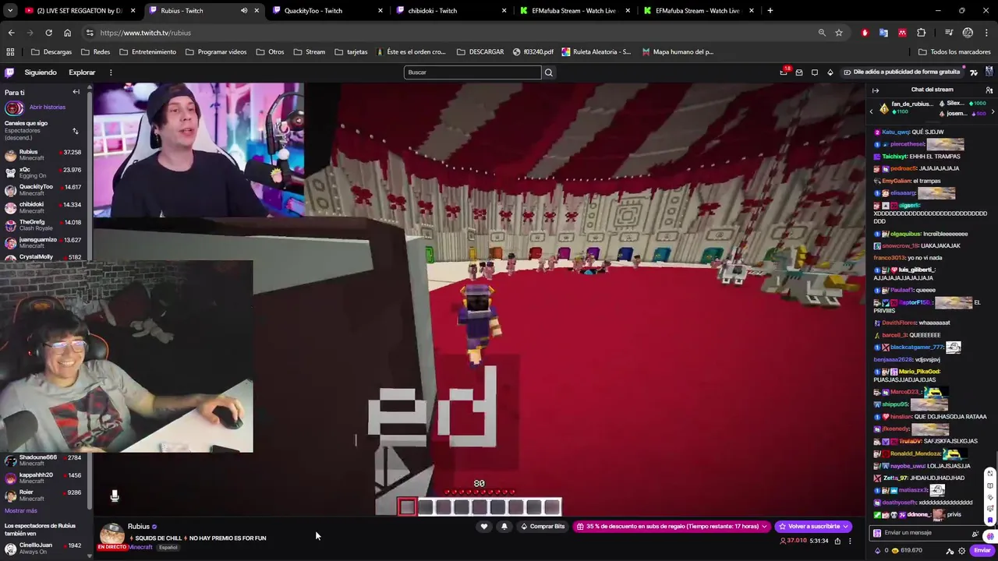Open the whispers chat bubble icon

(814, 72)
